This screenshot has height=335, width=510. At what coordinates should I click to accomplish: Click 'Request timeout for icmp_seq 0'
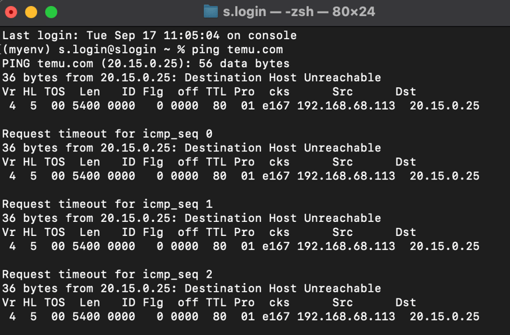[108, 134]
